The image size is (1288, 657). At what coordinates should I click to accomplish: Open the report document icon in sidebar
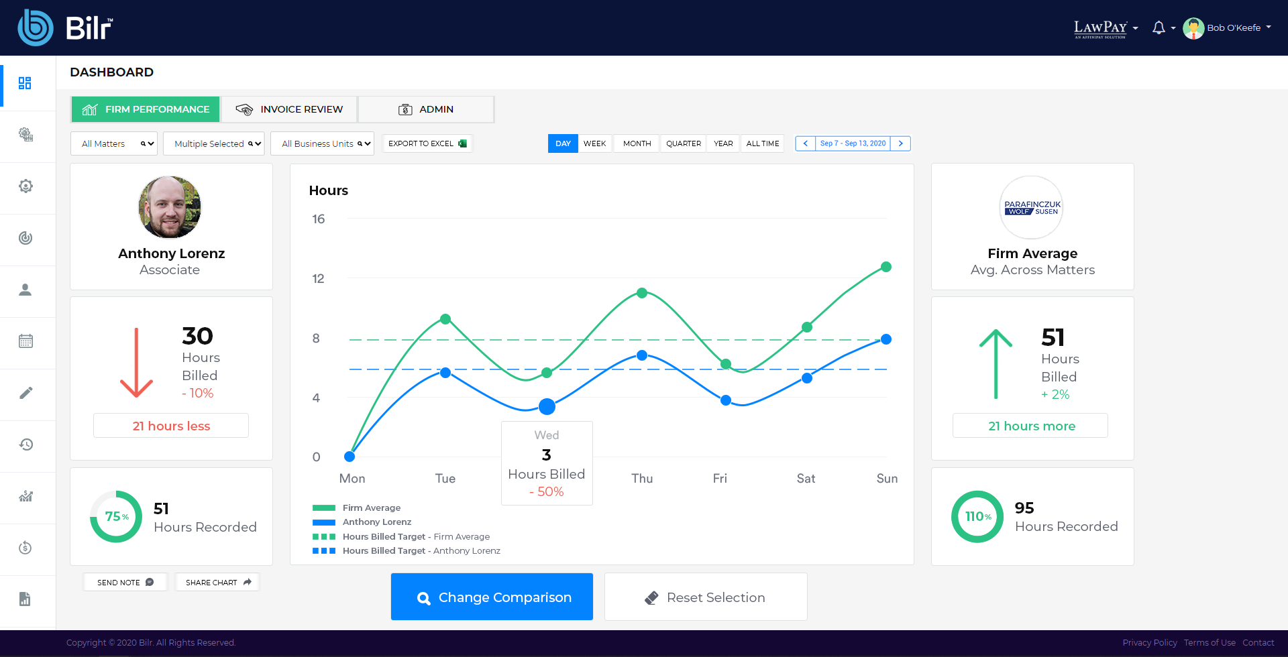(25, 599)
